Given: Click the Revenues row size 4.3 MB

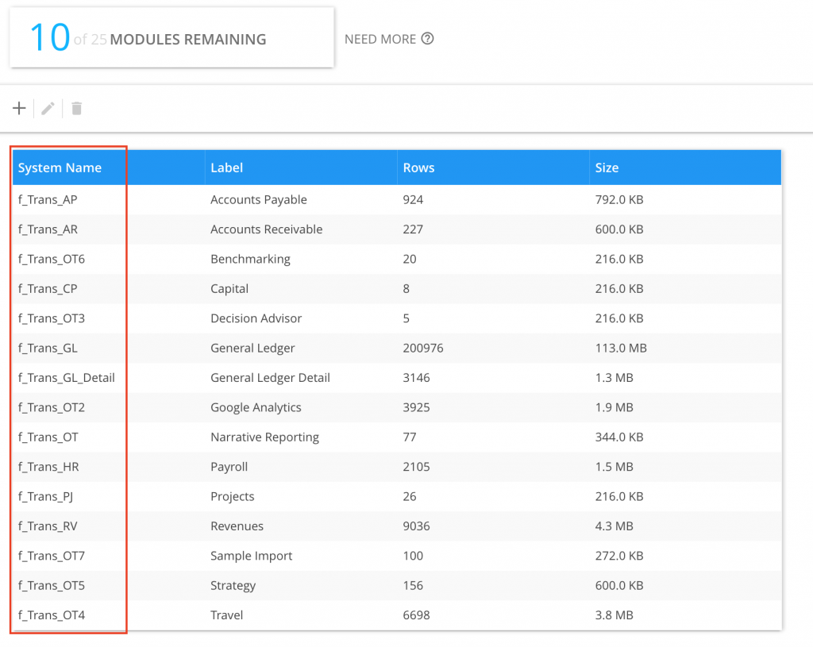Looking at the screenshot, I should point(614,526).
